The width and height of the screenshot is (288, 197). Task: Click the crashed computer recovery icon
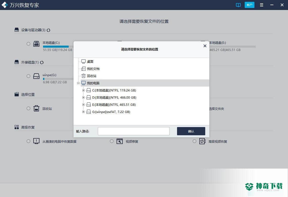point(36,141)
